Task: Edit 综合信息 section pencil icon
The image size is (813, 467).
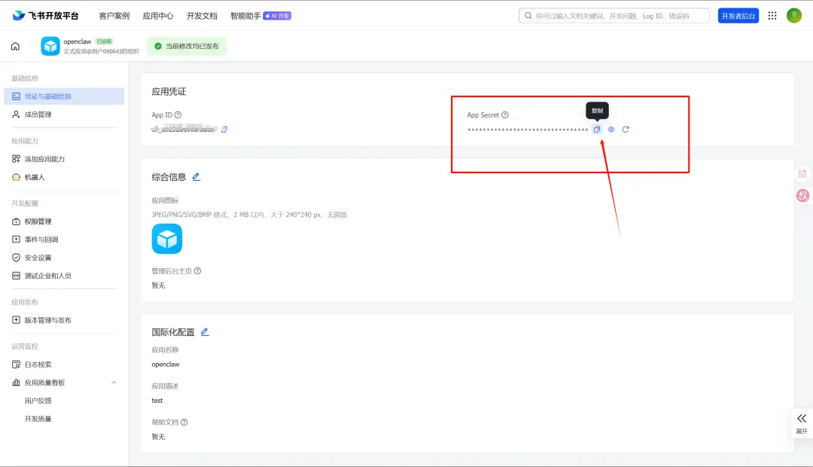Action: click(196, 177)
